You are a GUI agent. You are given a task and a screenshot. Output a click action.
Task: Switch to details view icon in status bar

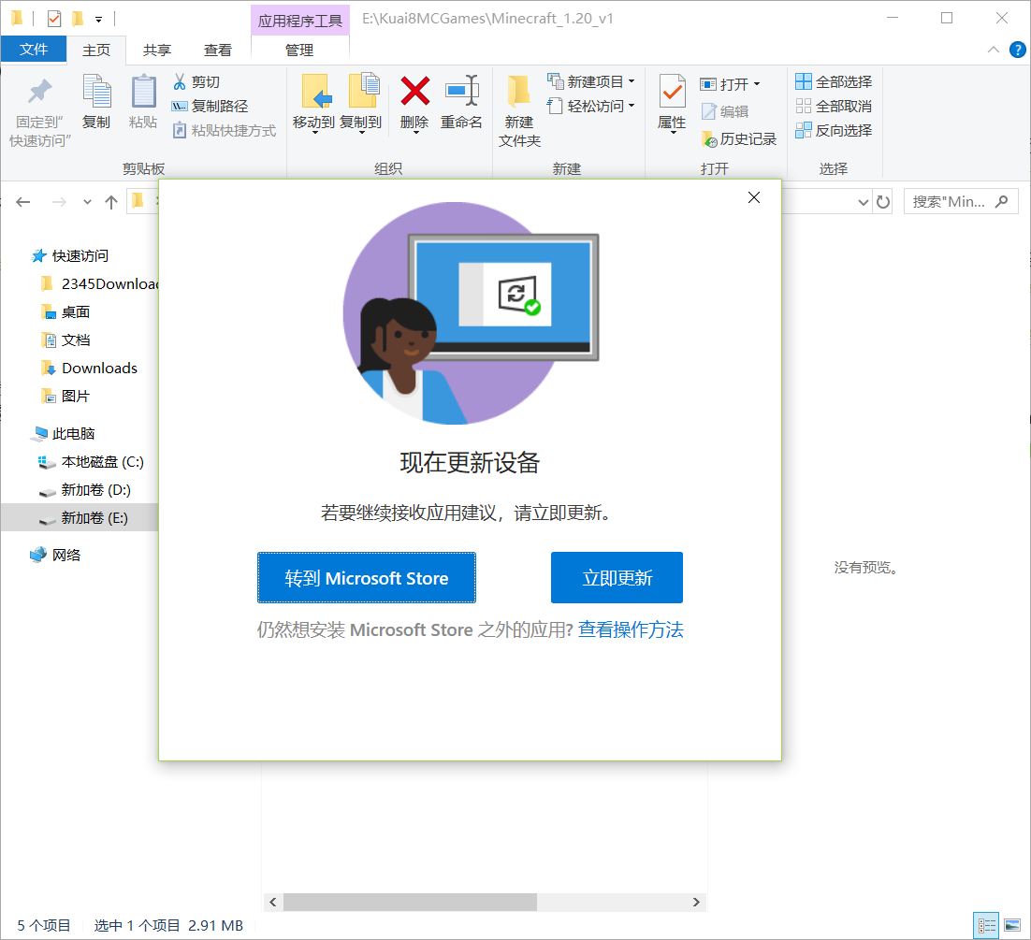pyautogui.click(x=986, y=926)
